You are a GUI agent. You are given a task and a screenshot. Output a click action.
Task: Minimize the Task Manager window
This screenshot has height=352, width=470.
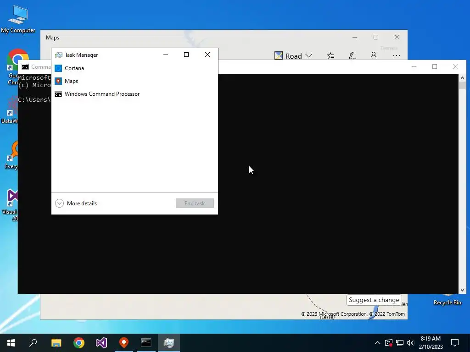click(x=165, y=55)
